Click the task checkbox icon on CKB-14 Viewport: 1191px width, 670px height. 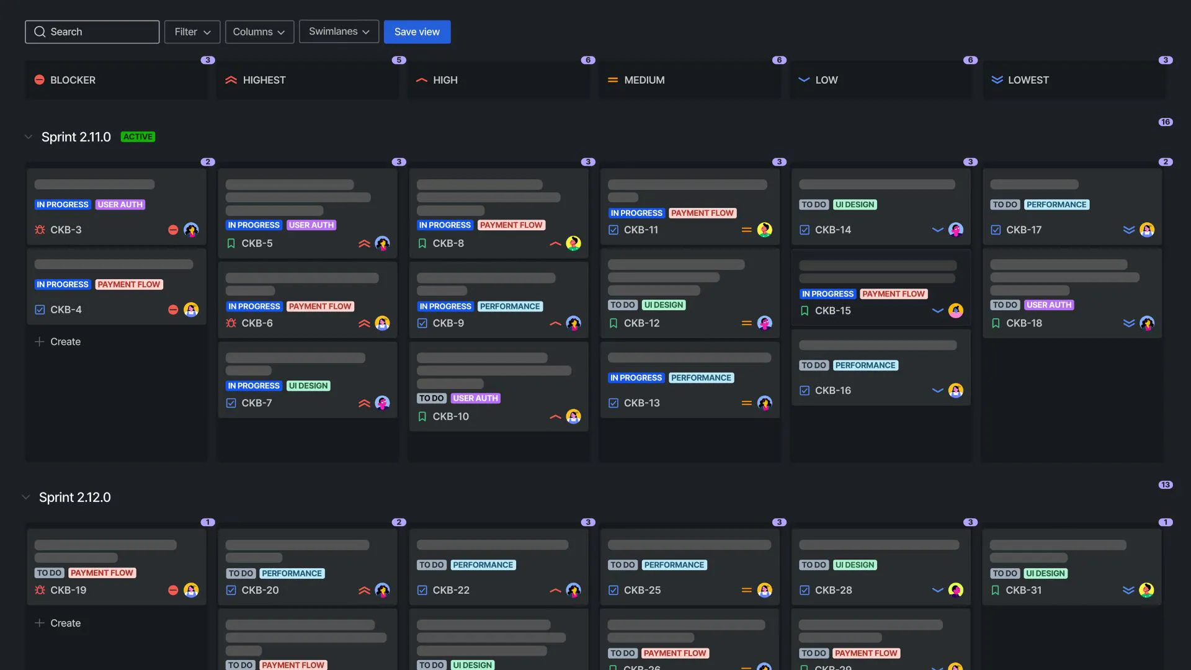click(805, 230)
